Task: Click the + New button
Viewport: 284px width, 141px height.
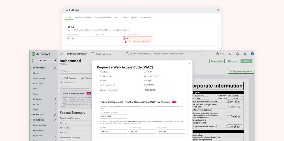Action: [x=44, y=60]
